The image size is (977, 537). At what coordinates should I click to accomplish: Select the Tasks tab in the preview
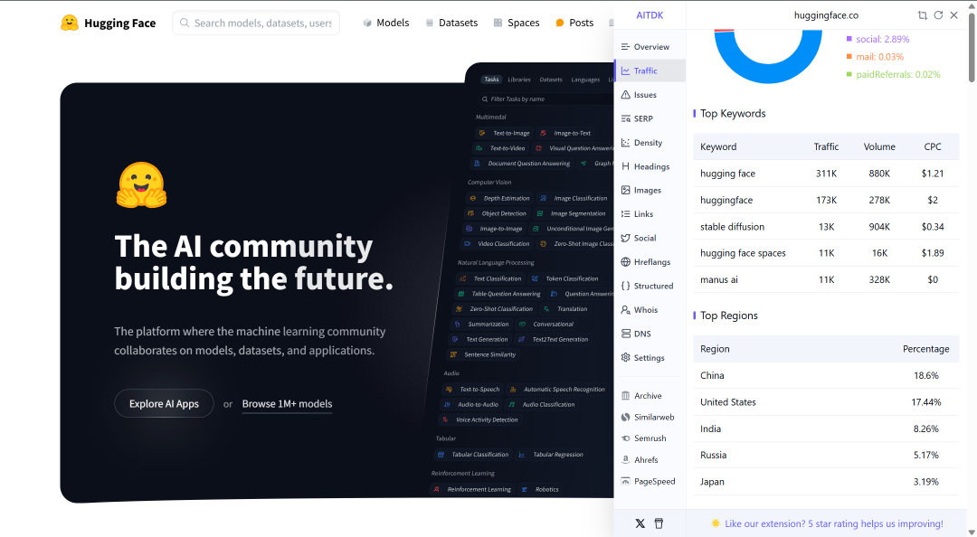491,80
